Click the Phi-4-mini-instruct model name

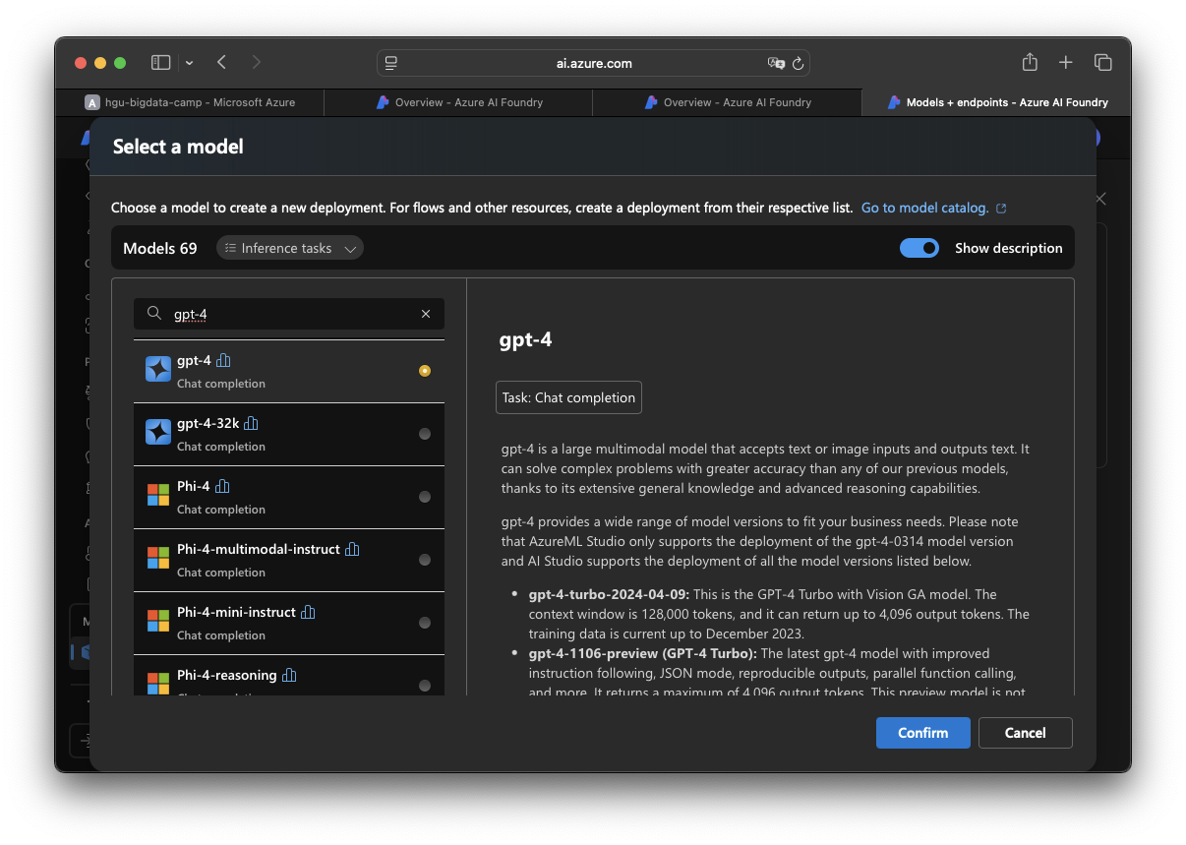coord(236,612)
